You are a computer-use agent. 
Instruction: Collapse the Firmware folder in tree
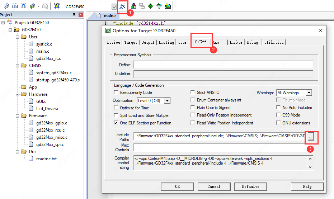(18, 116)
